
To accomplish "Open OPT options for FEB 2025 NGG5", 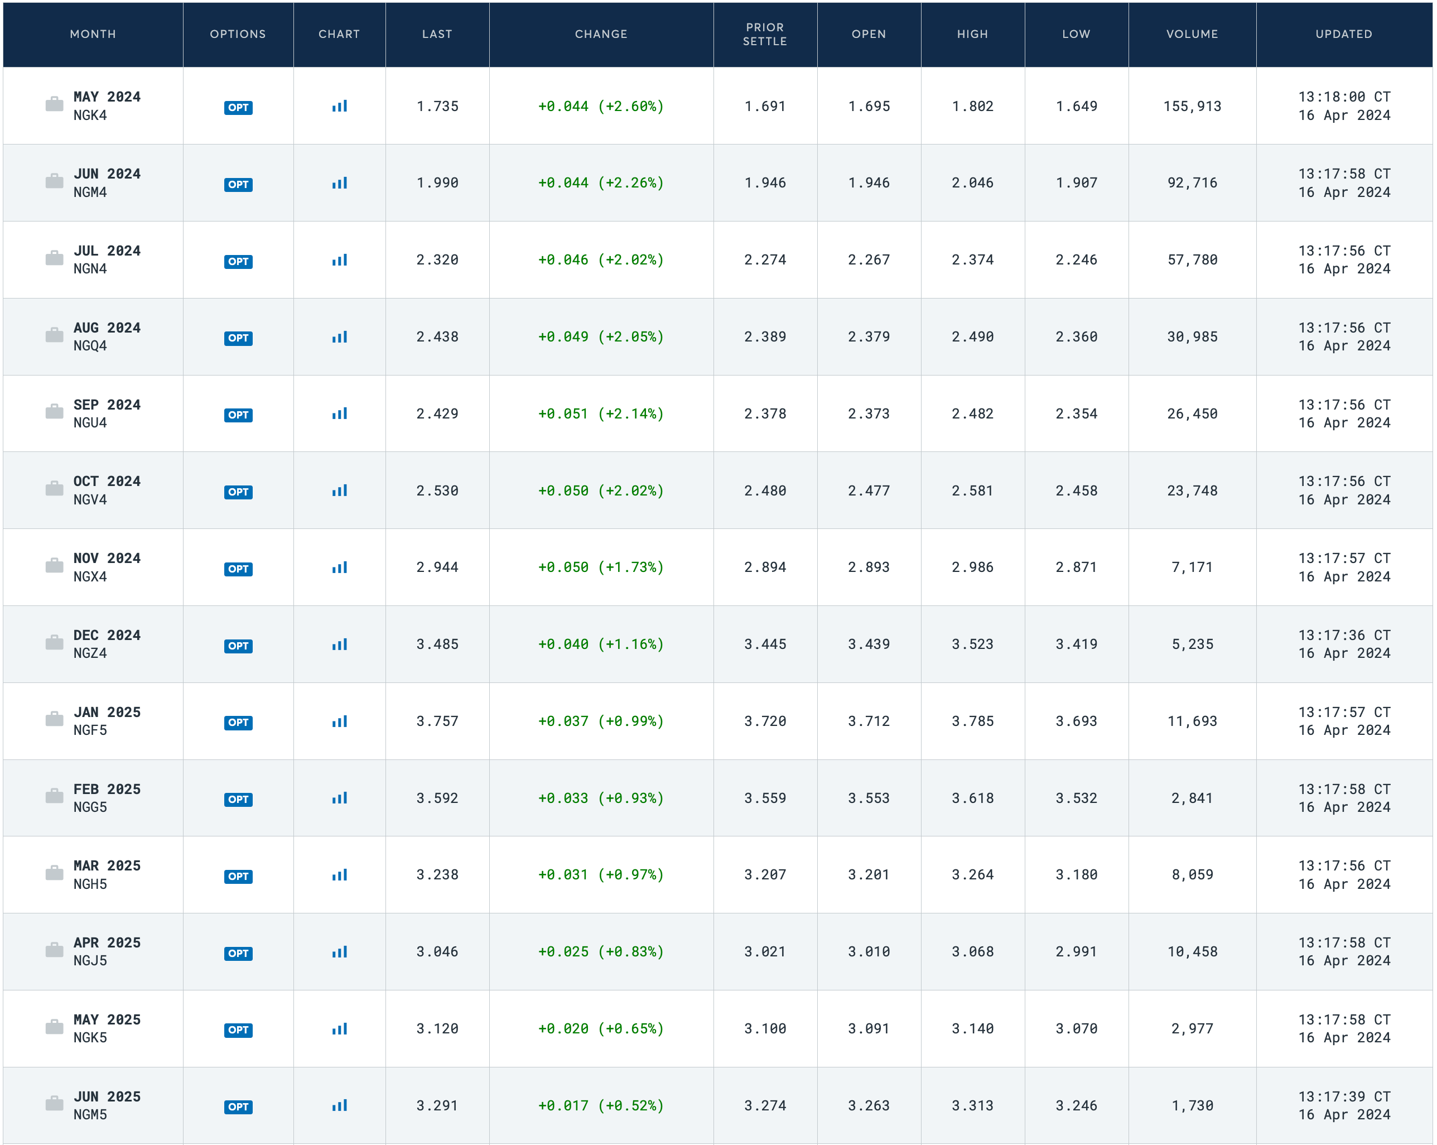I will (x=238, y=800).
